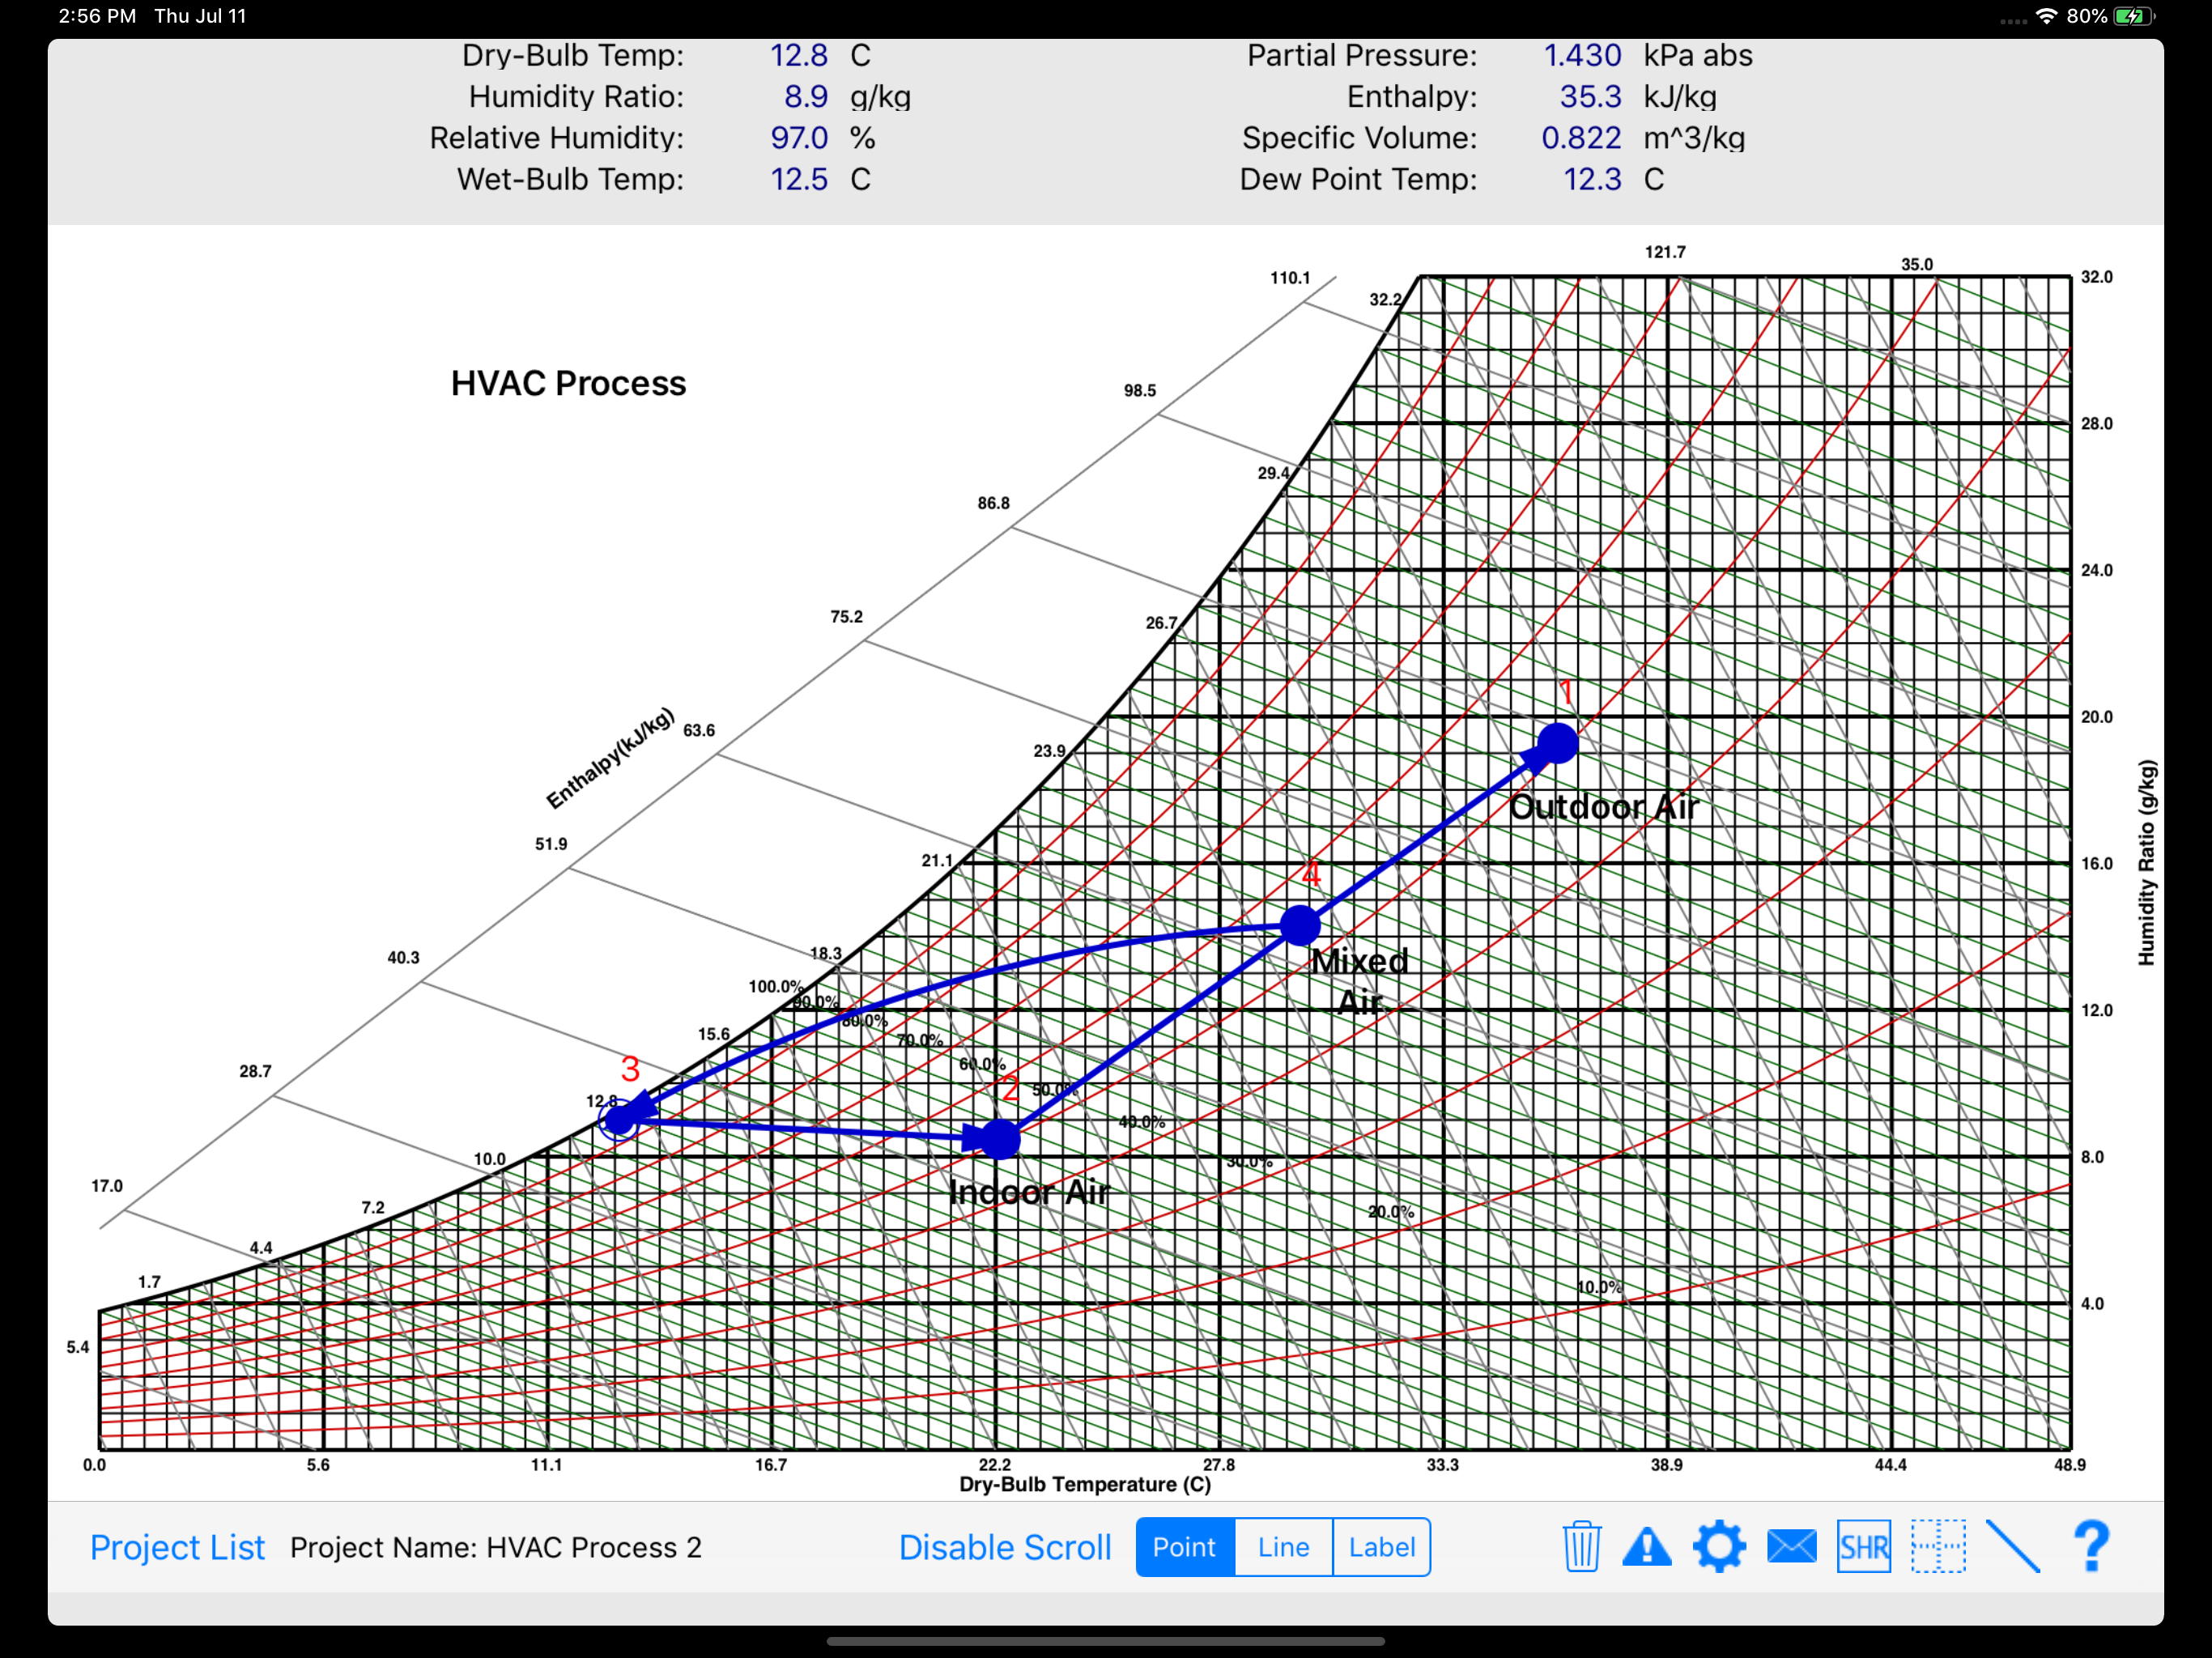Viewport: 2212px width, 1658px height.
Task: Tap the 2:56 PM clock
Action: pyautogui.click(x=97, y=16)
